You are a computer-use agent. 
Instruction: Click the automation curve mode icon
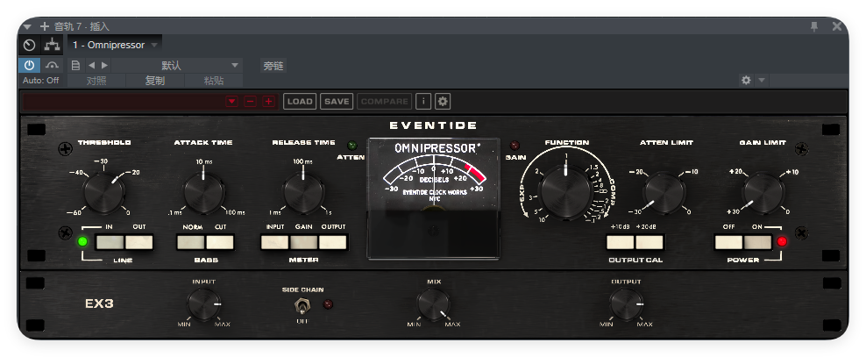(x=53, y=65)
